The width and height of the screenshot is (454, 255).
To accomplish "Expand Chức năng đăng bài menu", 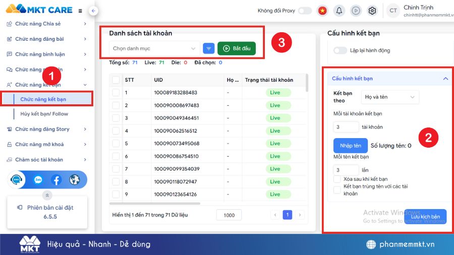I will coord(46,39).
